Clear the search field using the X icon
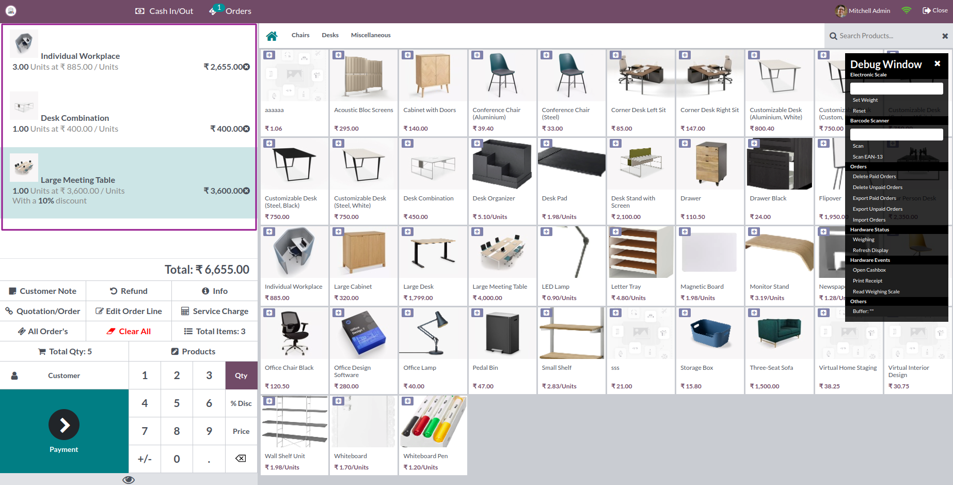The width and height of the screenshot is (953, 485). 944,36
